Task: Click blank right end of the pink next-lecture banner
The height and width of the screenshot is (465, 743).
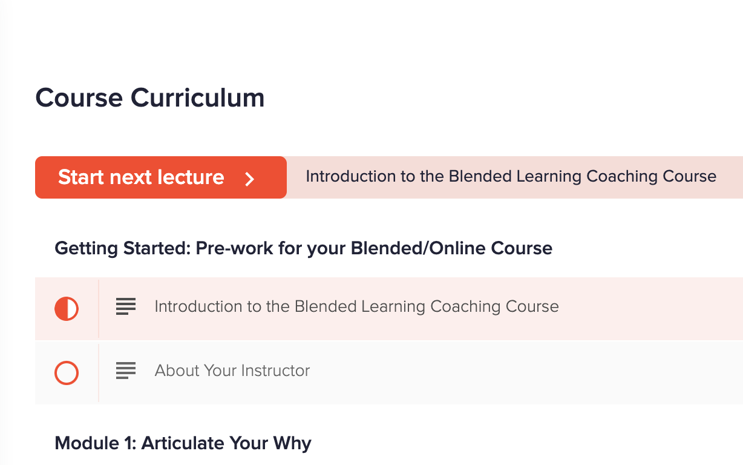Action: click(730, 177)
